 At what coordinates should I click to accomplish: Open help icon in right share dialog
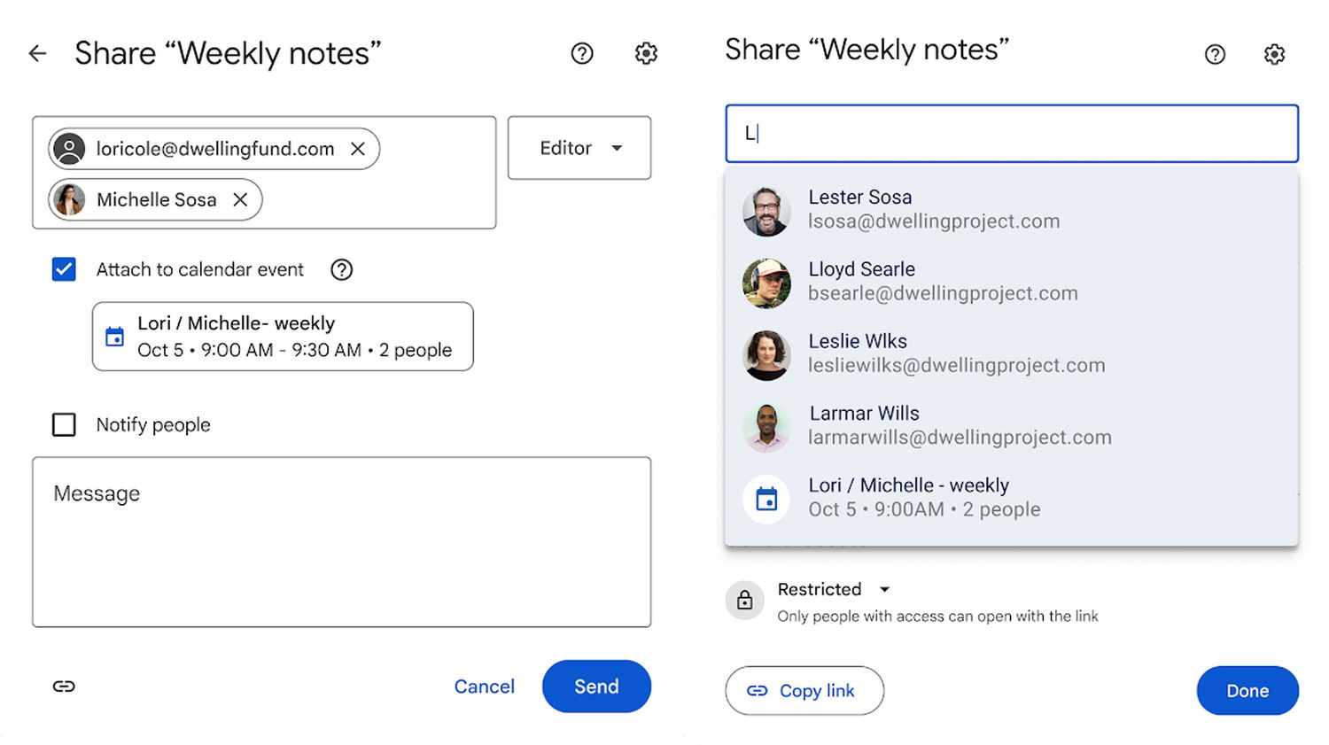point(1215,55)
